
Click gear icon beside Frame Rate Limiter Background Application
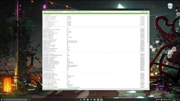click(x=44, y=29)
